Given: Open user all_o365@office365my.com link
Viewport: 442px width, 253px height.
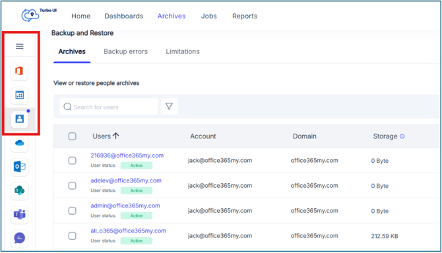Looking at the screenshot, I should click(x=128, y=231).
